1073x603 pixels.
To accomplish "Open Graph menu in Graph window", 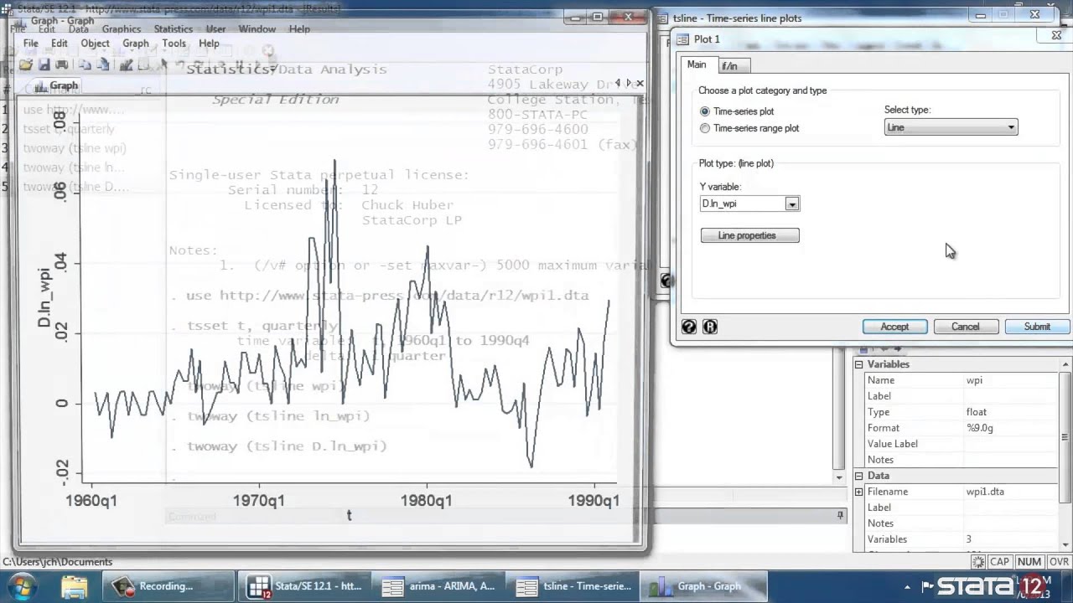I will [136, 44].
